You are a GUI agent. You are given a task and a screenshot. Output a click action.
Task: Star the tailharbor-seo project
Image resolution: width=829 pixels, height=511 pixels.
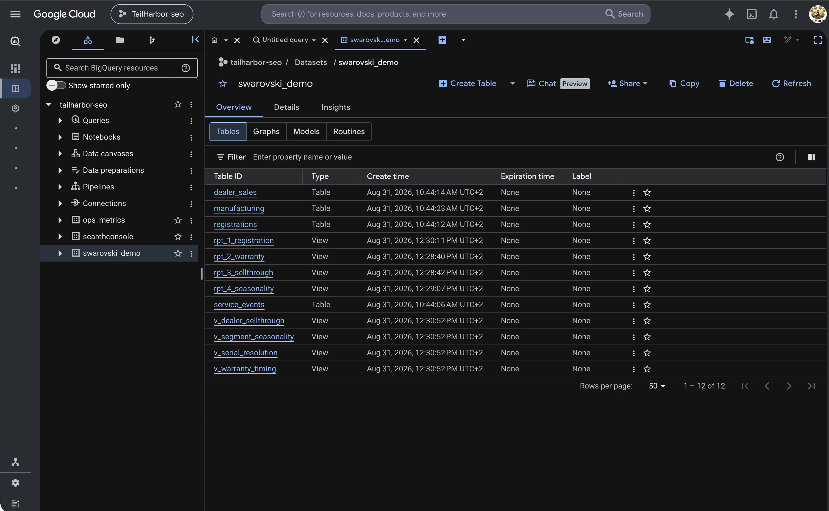coord(178,104)
